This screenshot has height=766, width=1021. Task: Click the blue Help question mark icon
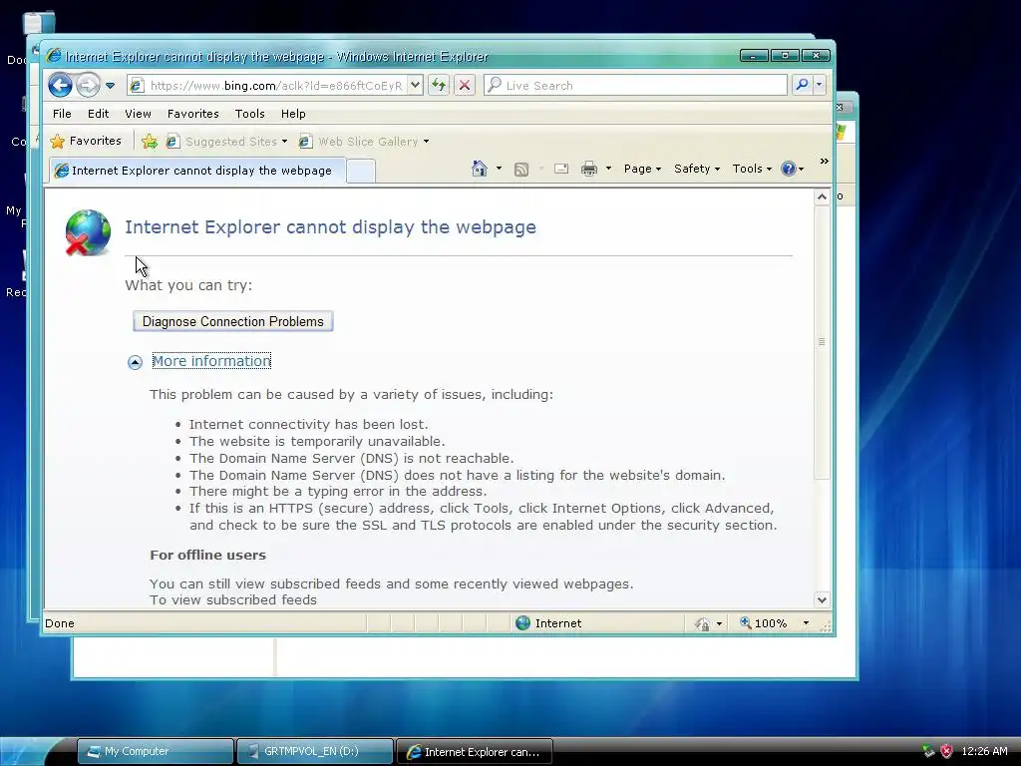[x=789, y=169]
